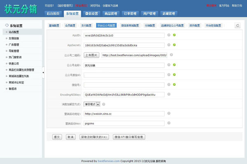Viewport: 247px width, 164px height.
Task: Click the green check icon beside AppSecret
Action: [174, 45]
